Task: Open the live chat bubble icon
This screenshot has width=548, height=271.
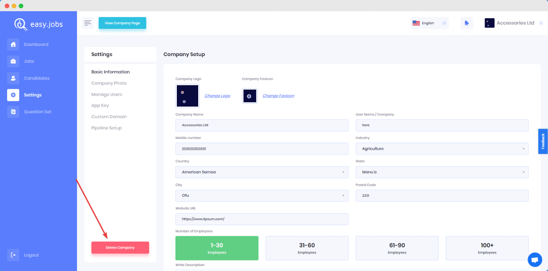Action: pos(534,260)
